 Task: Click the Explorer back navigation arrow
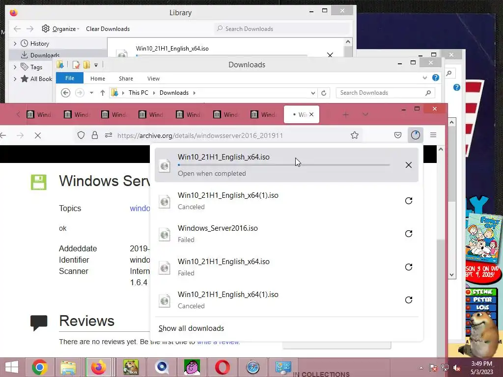[x=65, y=93]
